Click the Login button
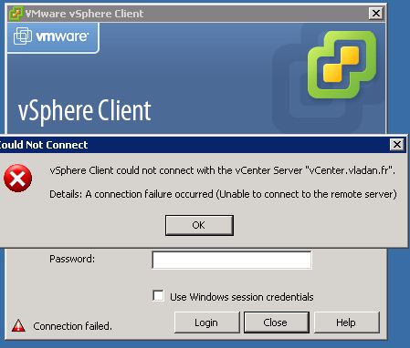This screenshot has width=410, height=348. [x=206, y=322]
